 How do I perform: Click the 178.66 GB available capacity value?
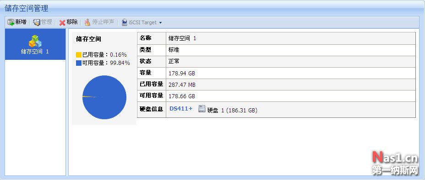pyautogui.click(x=182, y=96)
